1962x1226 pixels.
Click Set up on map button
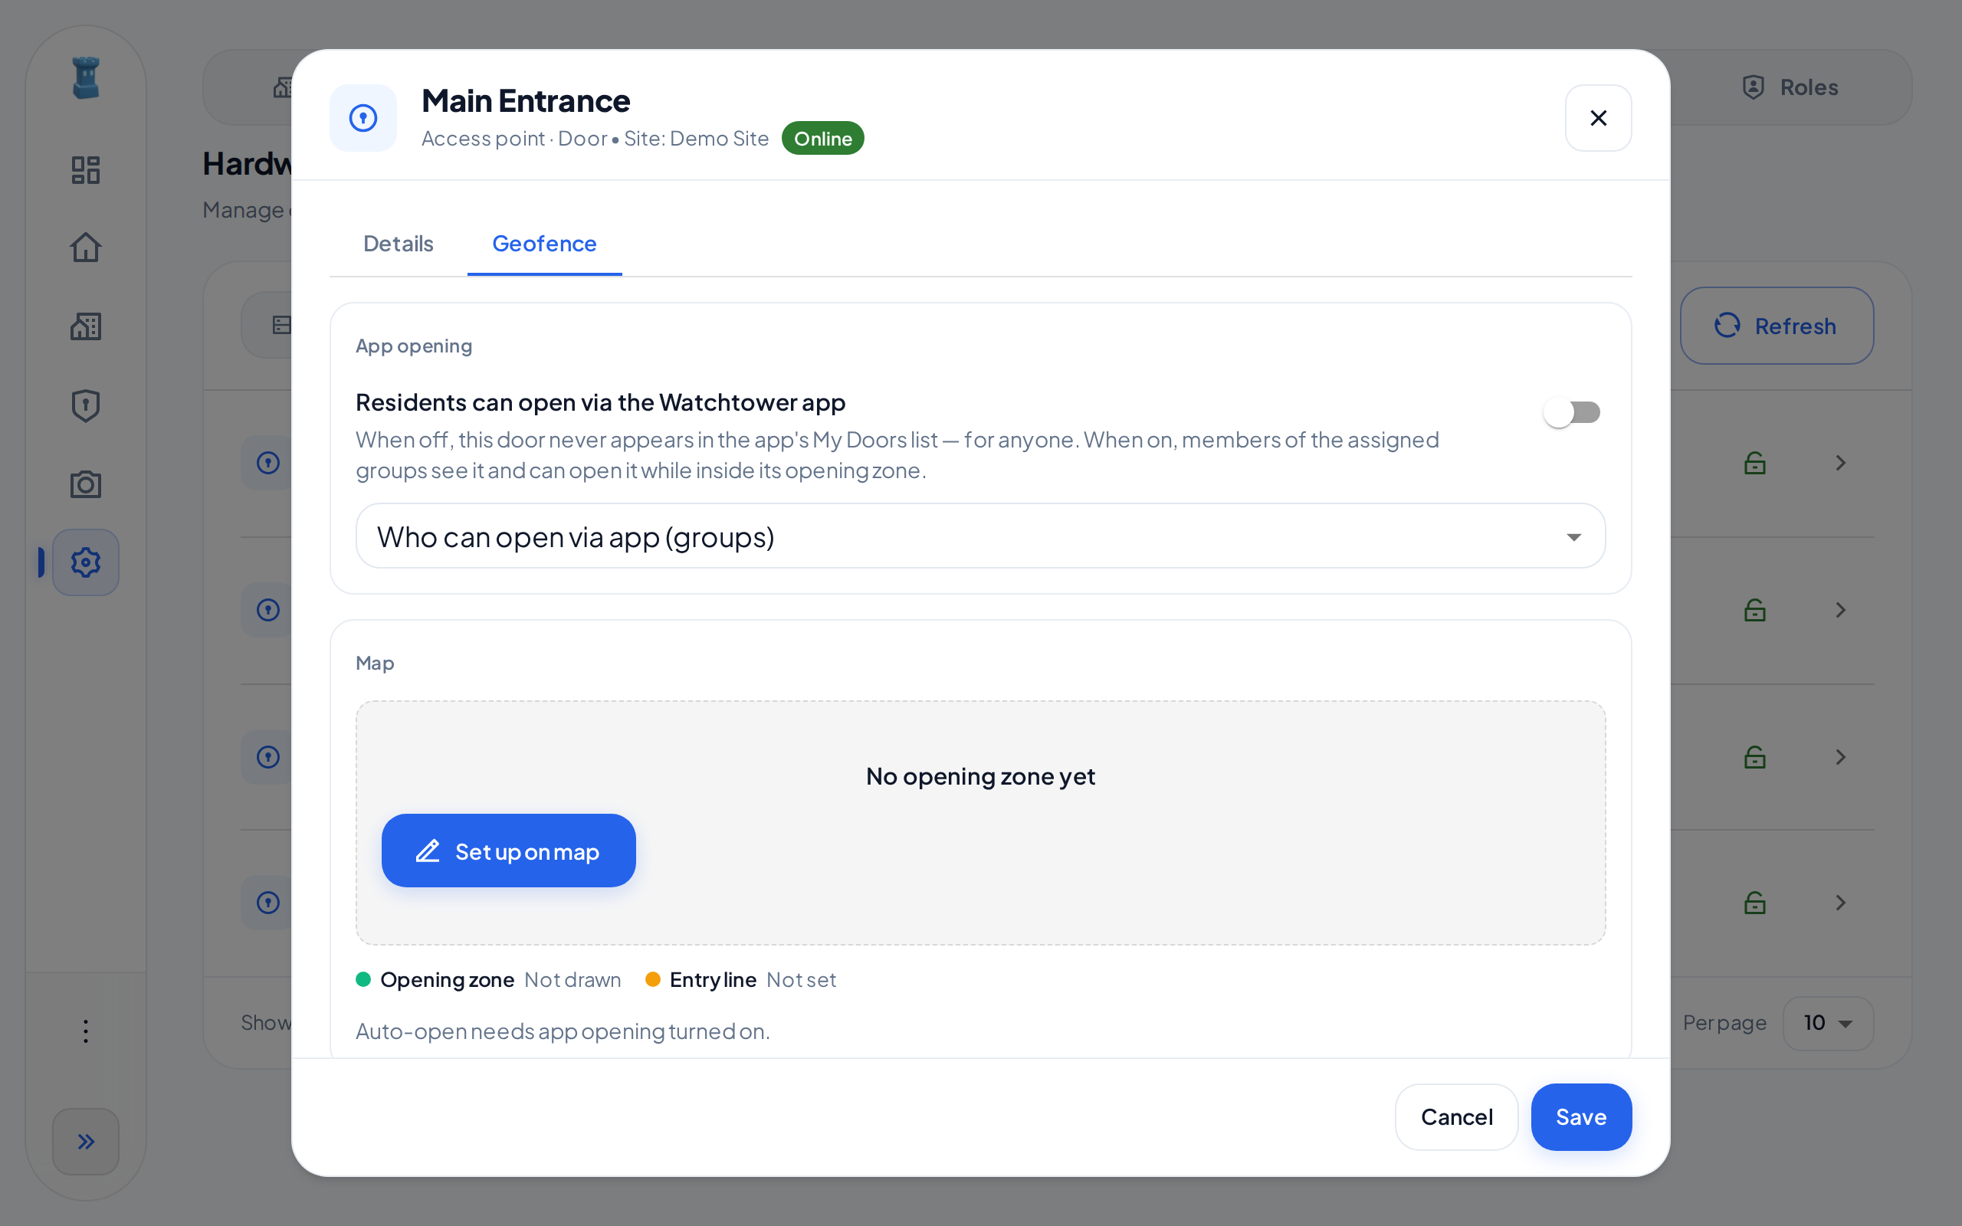click(x=508, y=851)
